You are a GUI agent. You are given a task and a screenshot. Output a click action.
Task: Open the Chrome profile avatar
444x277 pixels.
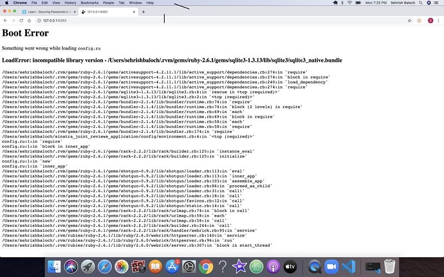430,21
